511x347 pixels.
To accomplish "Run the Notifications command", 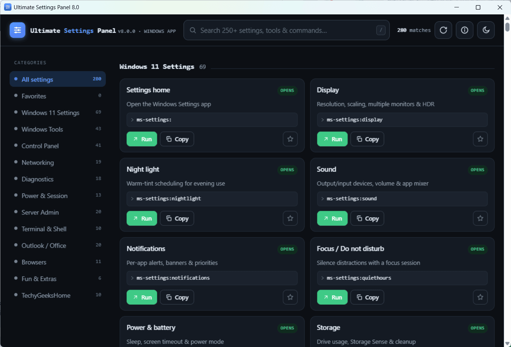I will point(142,297).
